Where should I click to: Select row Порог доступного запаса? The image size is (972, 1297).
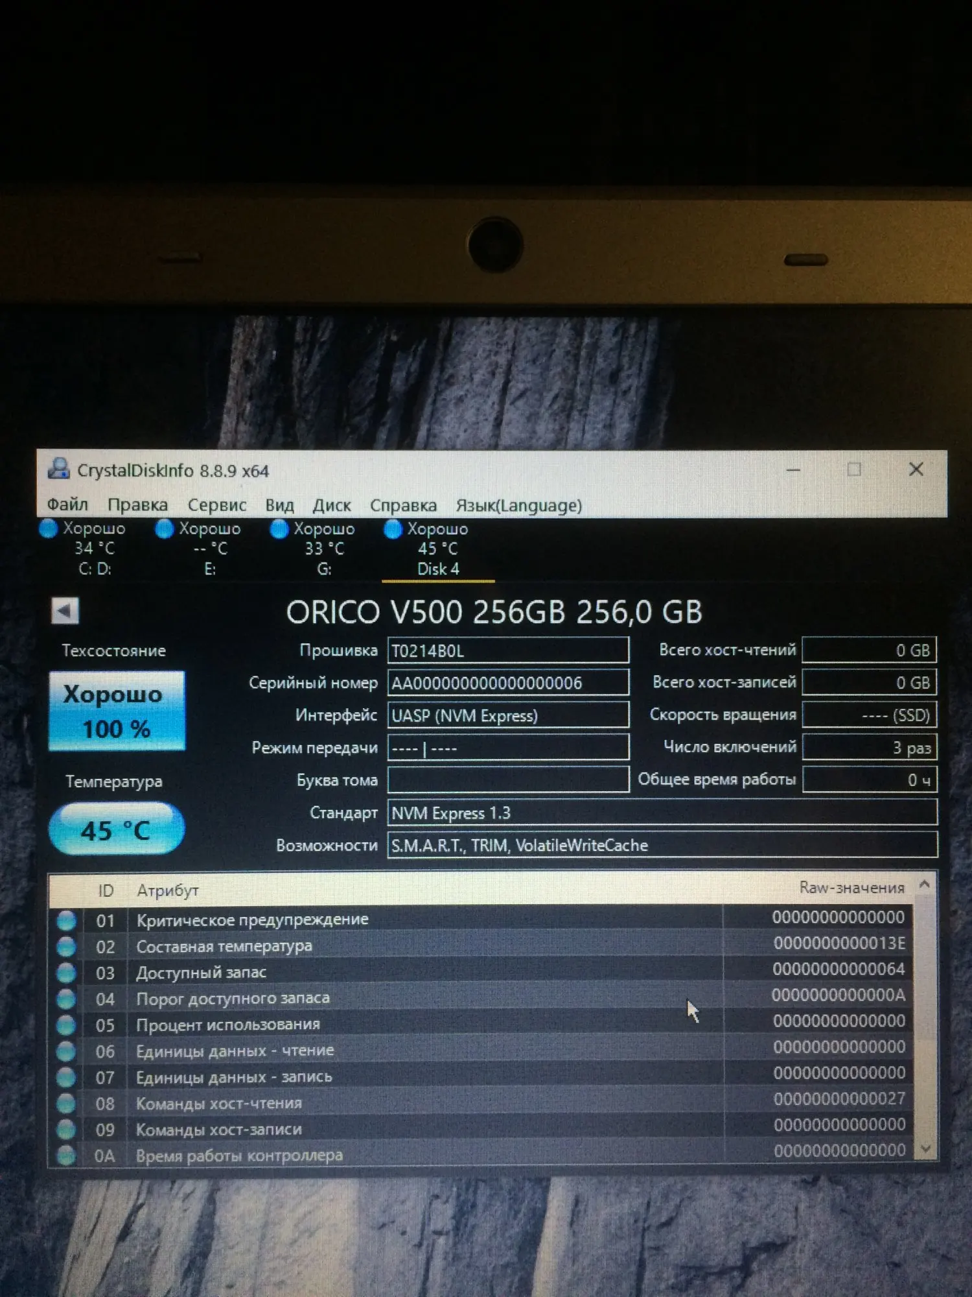(483, 997)
